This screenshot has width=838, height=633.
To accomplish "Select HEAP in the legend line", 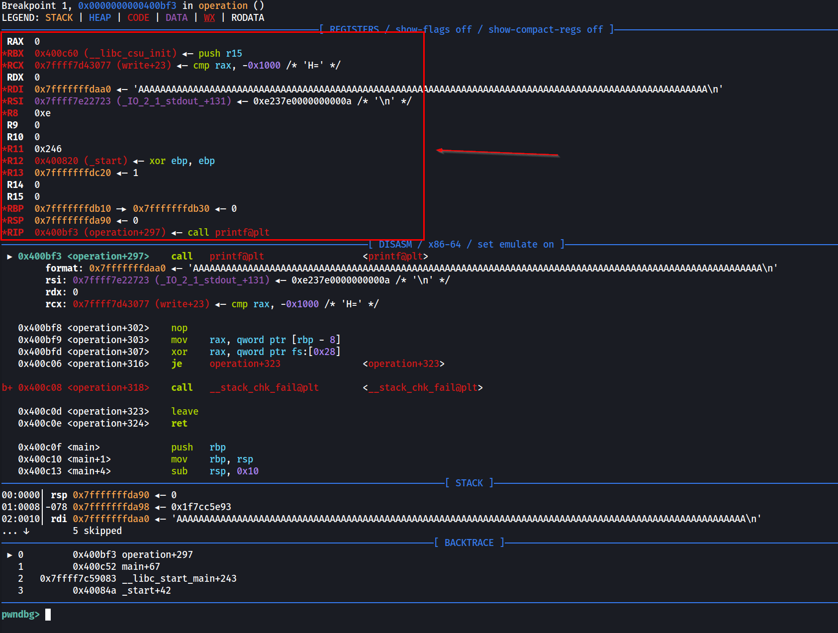I will (x=99, y=18).
